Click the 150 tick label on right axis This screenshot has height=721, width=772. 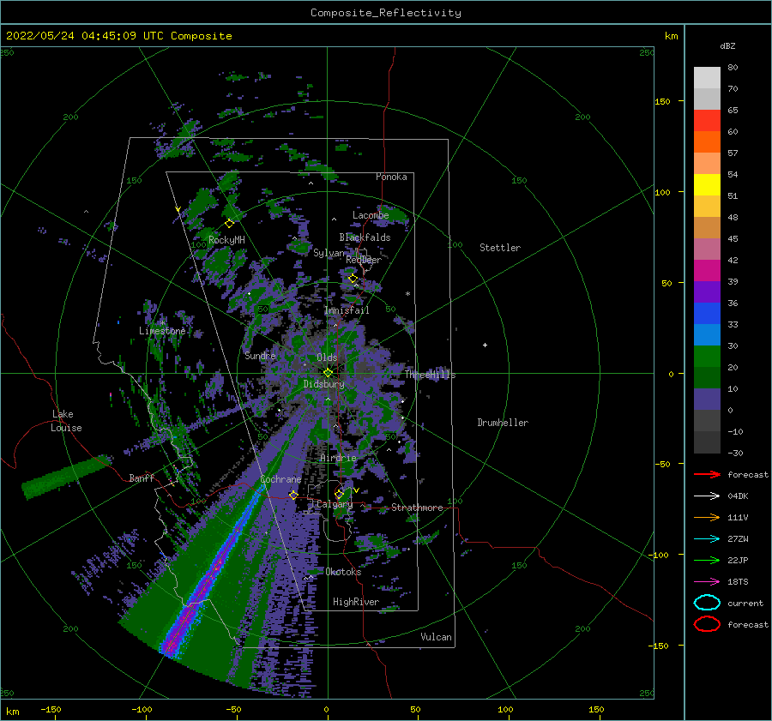point(662,101)
